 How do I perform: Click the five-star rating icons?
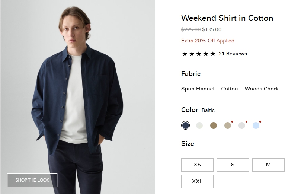click(199, 54)
